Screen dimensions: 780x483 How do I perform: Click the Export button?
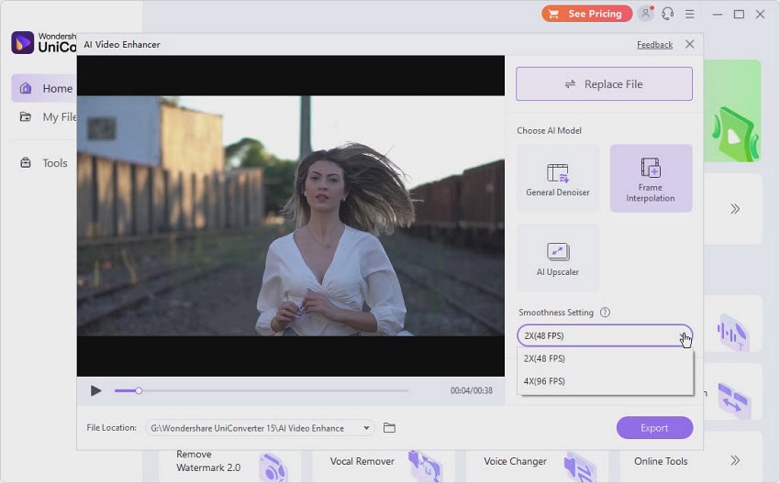point(654,428)
